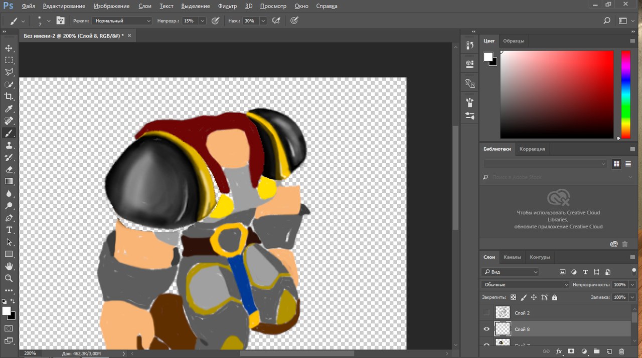The height and width of the screenshot is (358, 642).
Task: Switch to the Образцы tab
Action: tap(514, 41)
